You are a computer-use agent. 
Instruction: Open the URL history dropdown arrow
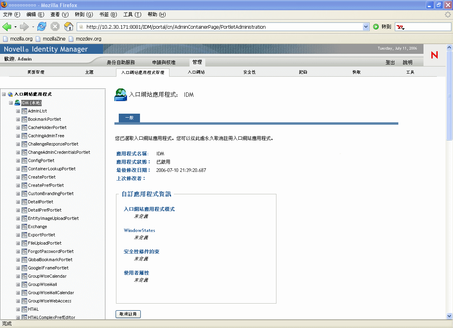coord(366,27)
